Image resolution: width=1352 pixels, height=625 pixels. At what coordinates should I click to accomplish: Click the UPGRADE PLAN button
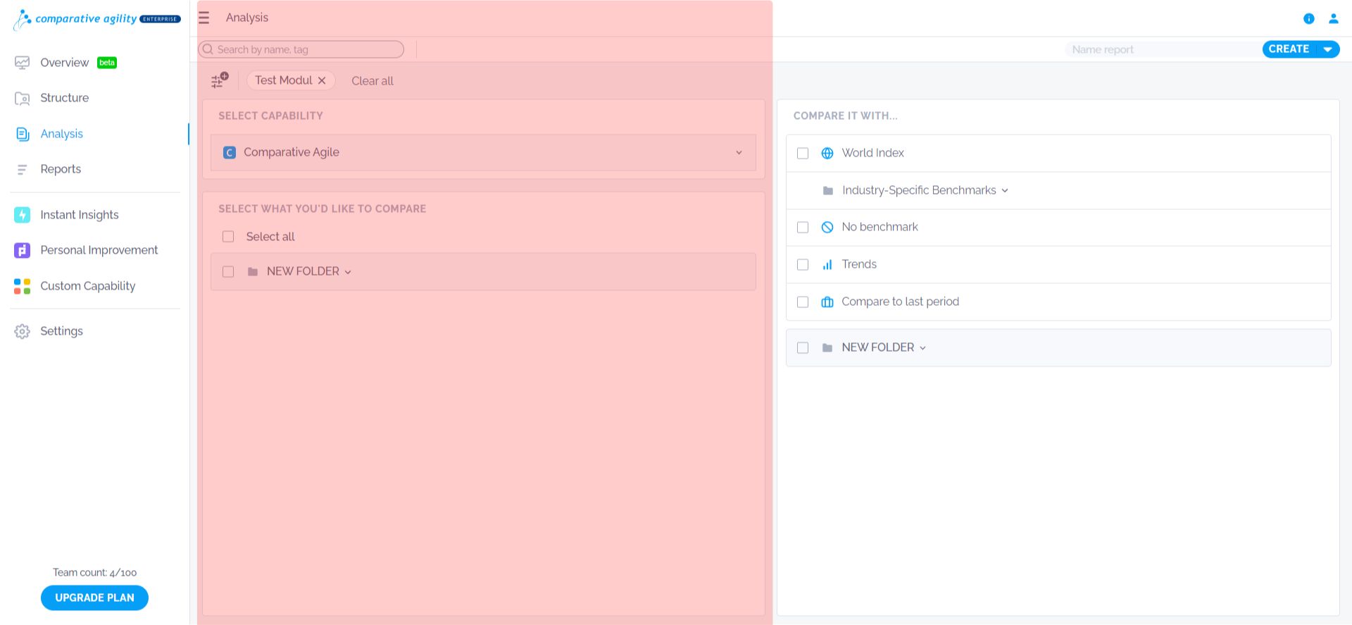coord(94,598)
